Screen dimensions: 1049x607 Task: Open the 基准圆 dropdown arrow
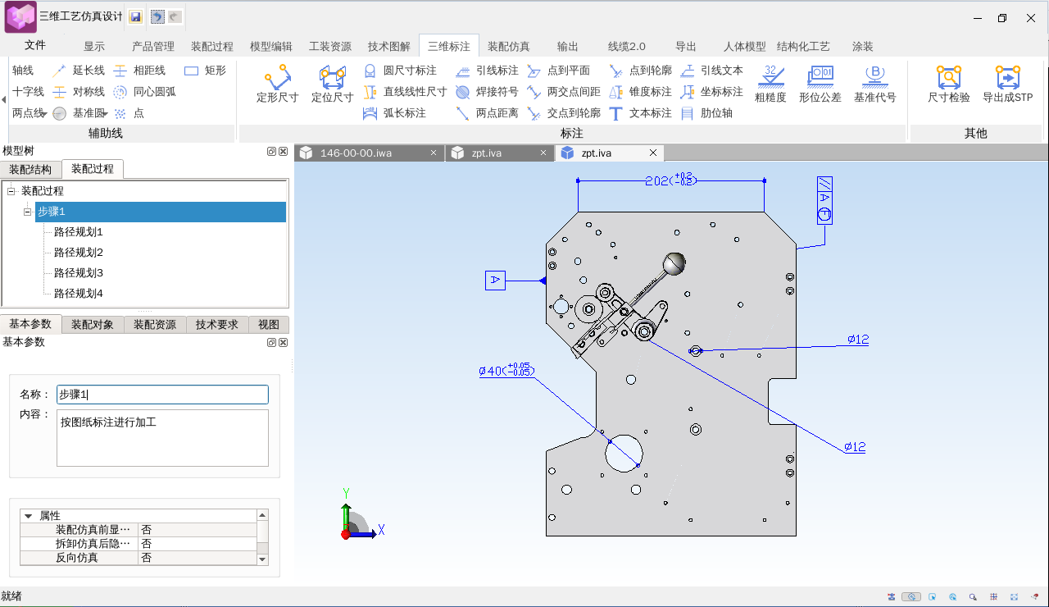(x=106, y=114)
